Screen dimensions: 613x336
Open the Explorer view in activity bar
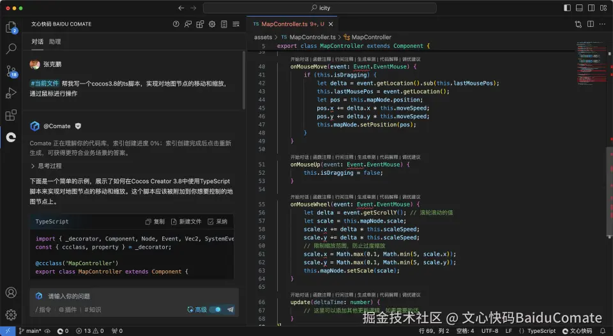(11, 27)
